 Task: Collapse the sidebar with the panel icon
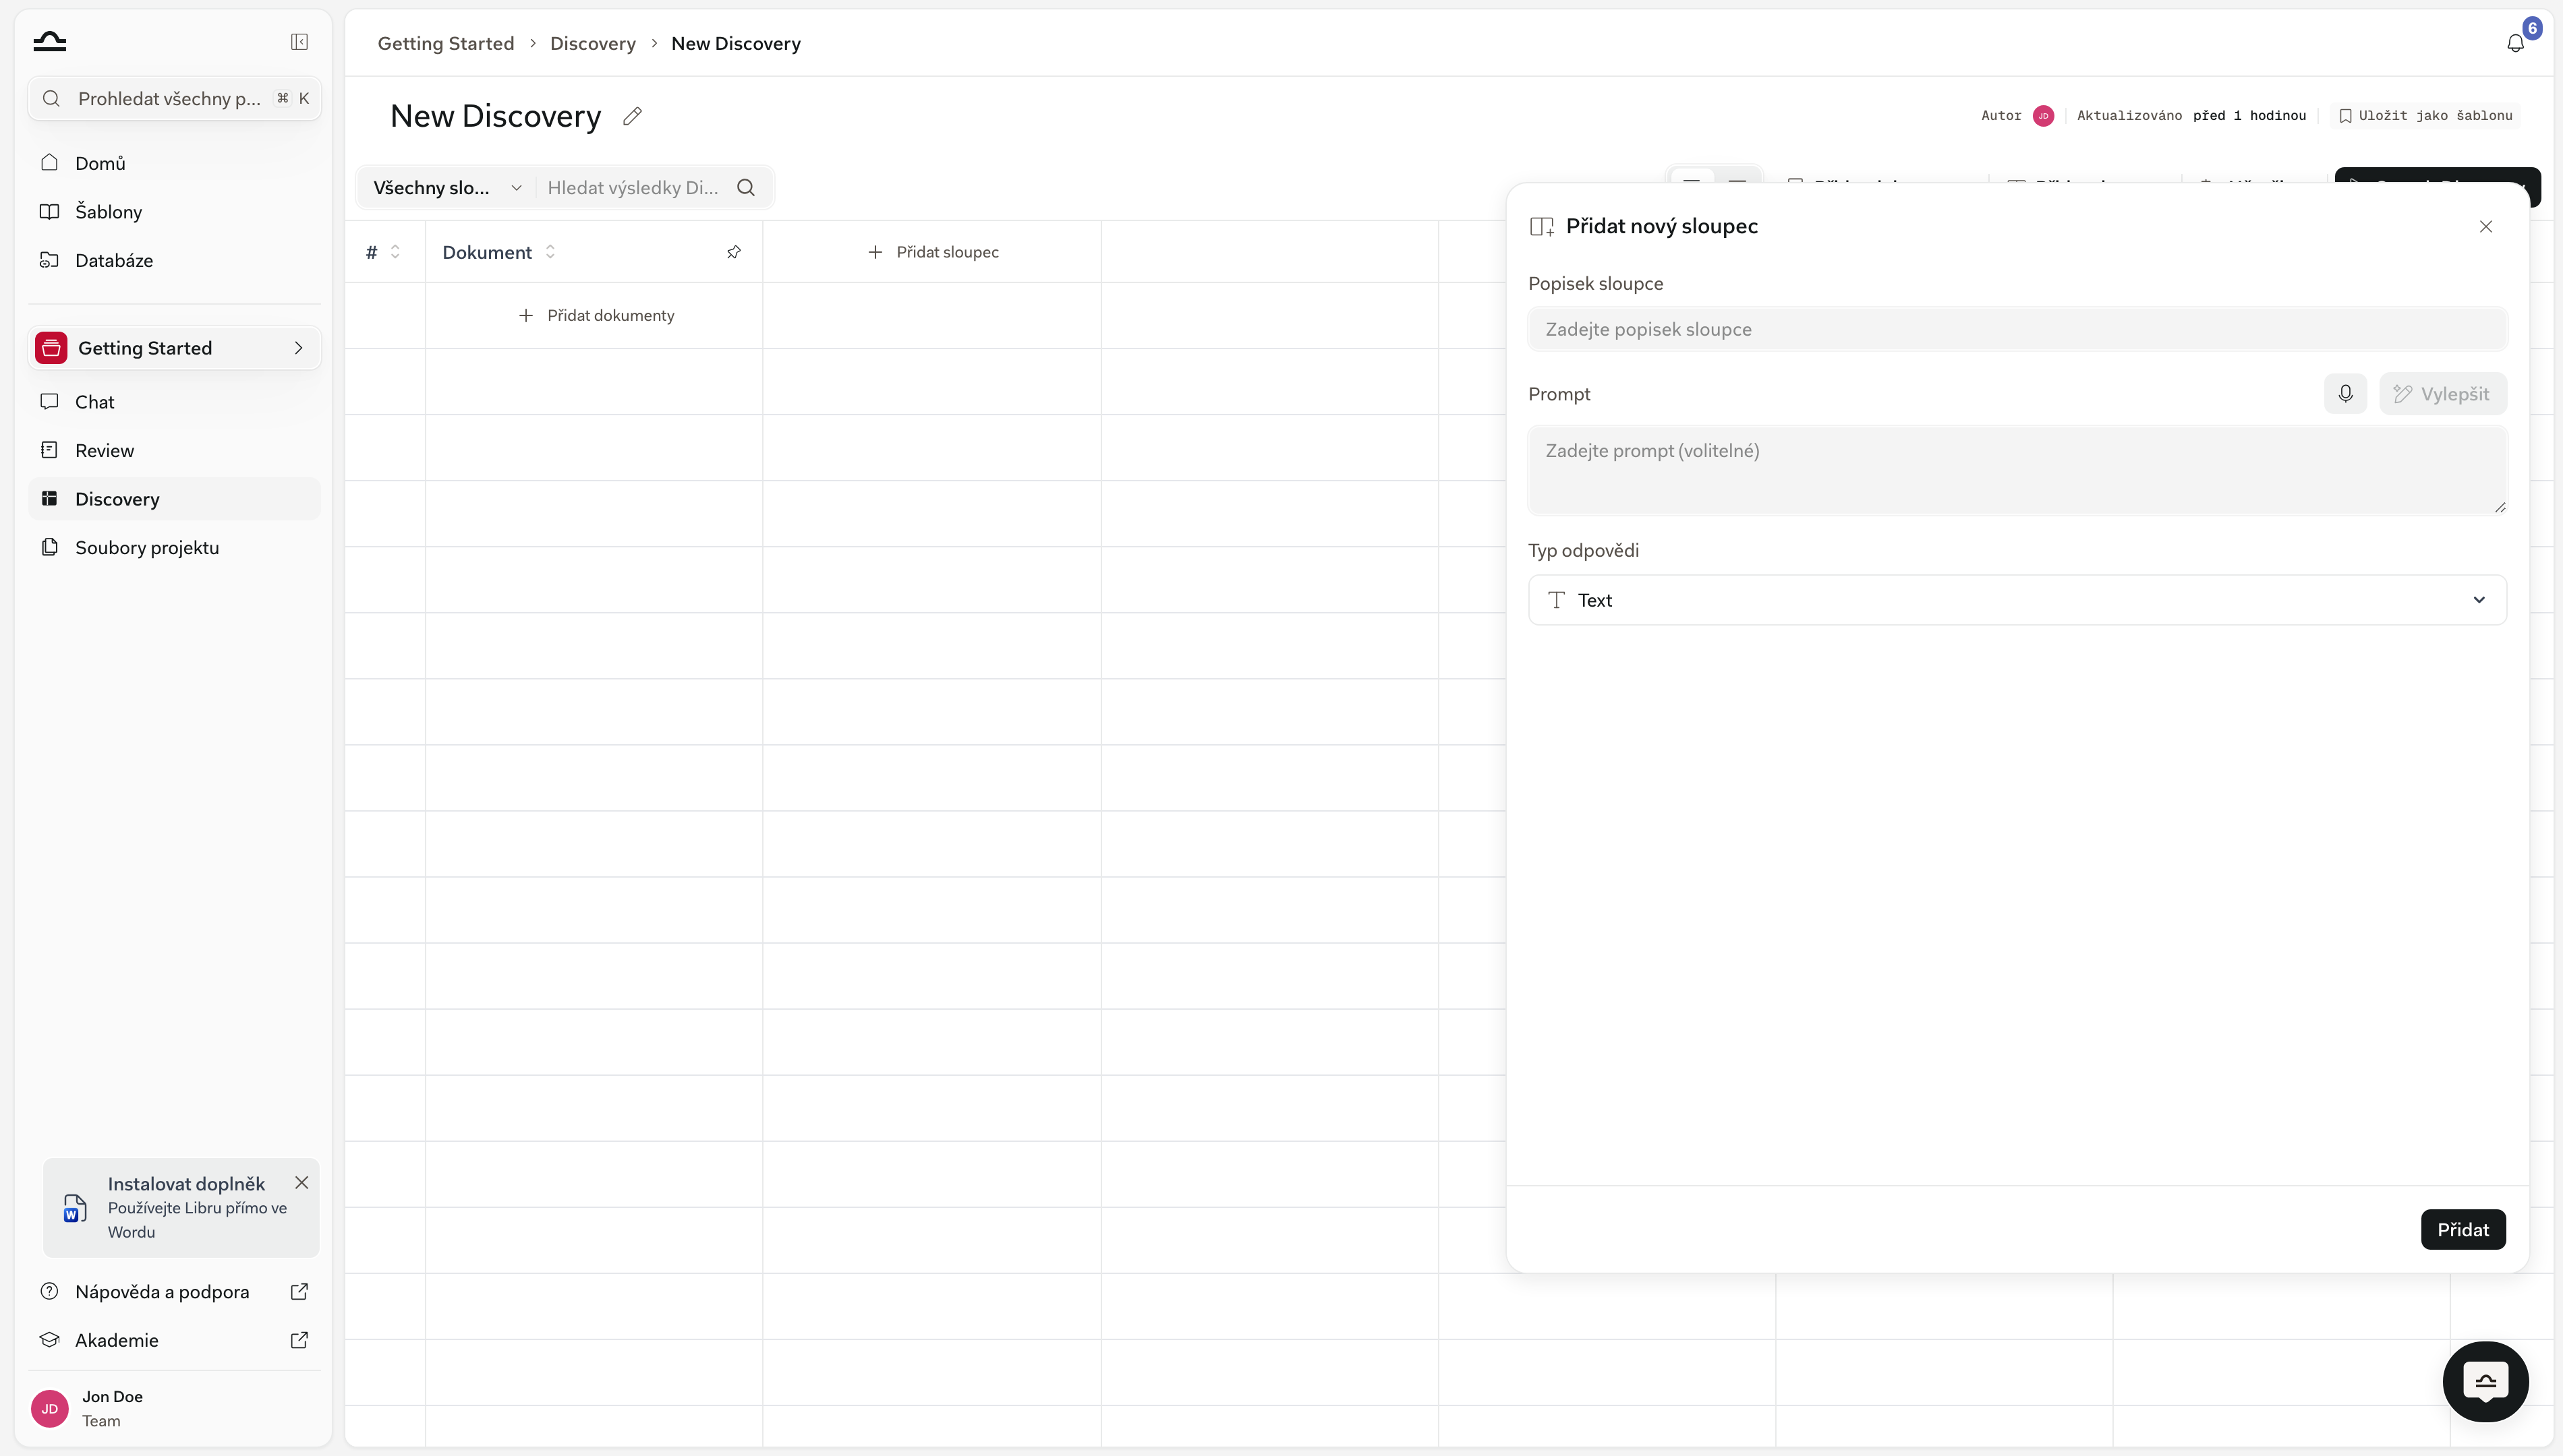click(299, 42)
